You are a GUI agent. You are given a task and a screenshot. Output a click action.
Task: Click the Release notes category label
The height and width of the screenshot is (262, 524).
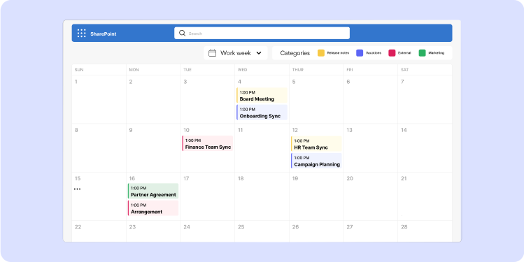[338, 53]
